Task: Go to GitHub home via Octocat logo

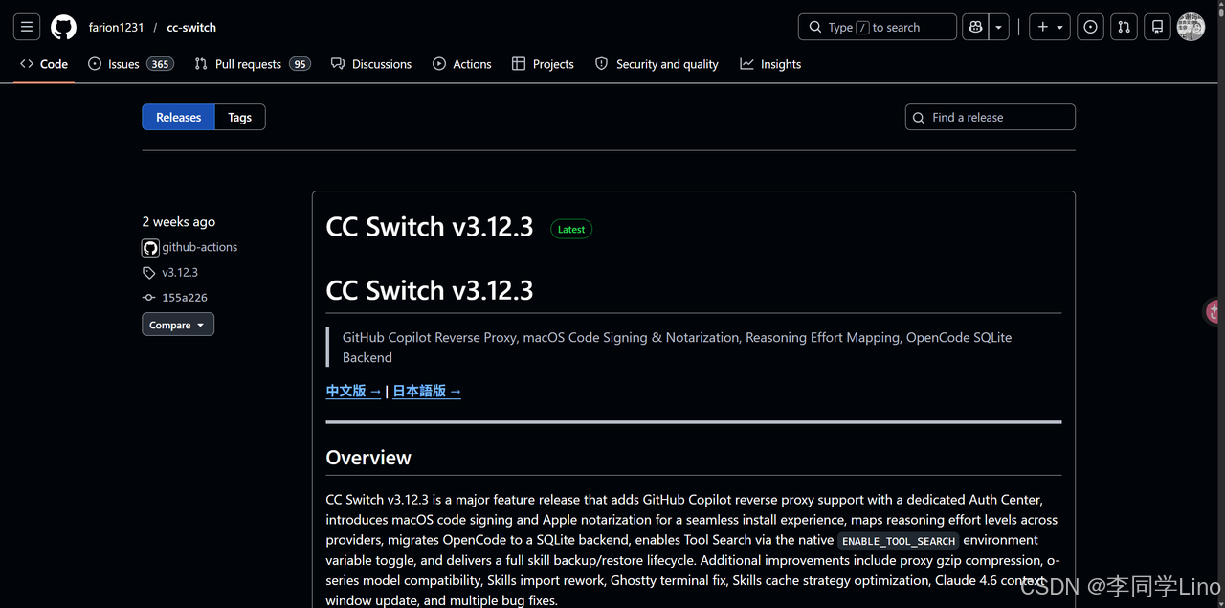Action: click(x=63, y=27)
